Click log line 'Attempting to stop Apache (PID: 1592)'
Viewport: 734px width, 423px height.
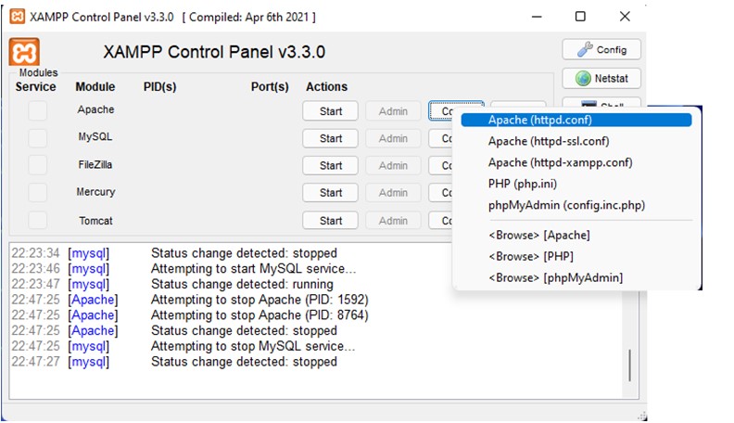point(259,300)
